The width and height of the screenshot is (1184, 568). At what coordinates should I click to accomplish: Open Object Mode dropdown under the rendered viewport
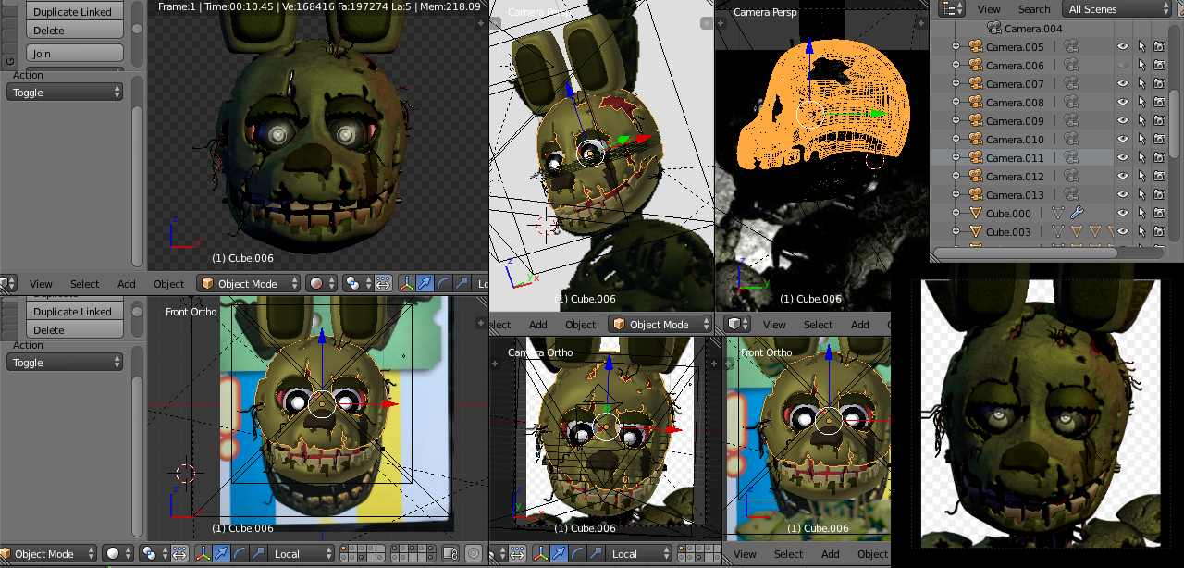click(249, 283)
